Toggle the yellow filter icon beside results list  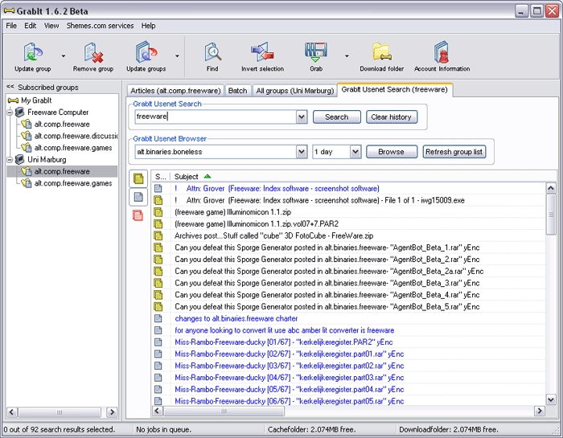(138, 178)
